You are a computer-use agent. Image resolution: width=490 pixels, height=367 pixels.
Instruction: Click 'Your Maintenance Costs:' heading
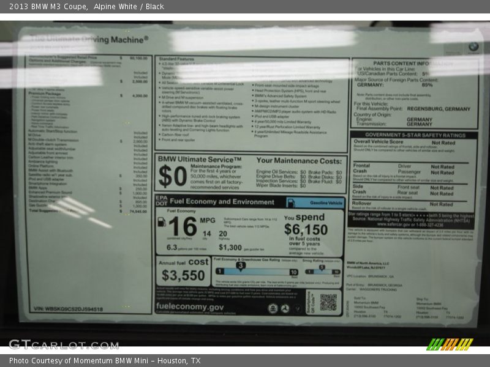299,161
